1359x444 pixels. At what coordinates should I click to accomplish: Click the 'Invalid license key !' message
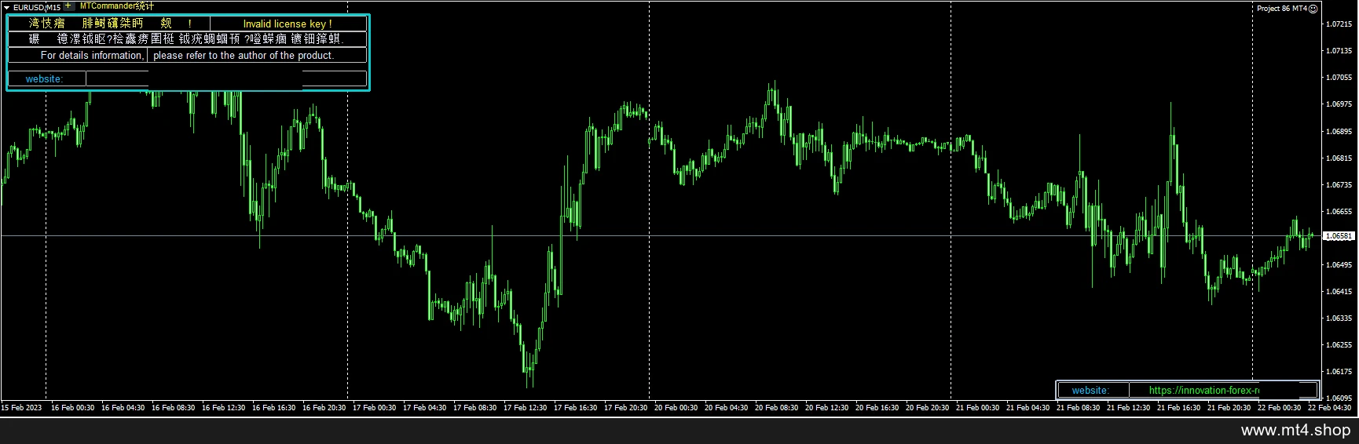(288, 24)
